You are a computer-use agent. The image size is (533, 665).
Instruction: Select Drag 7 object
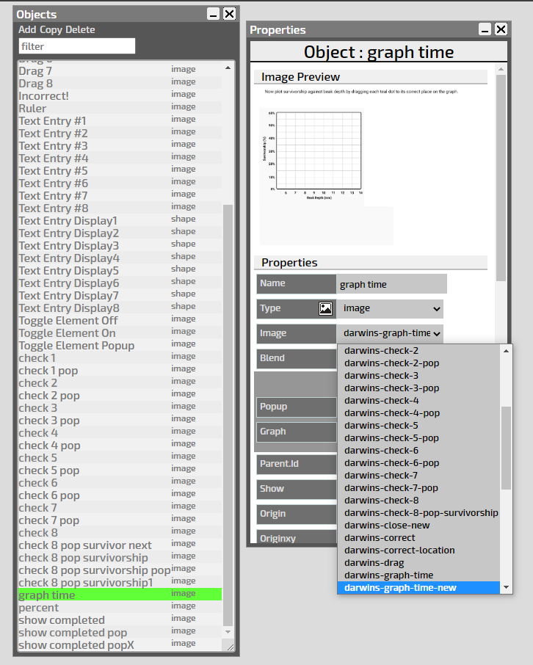click(120, 70)
